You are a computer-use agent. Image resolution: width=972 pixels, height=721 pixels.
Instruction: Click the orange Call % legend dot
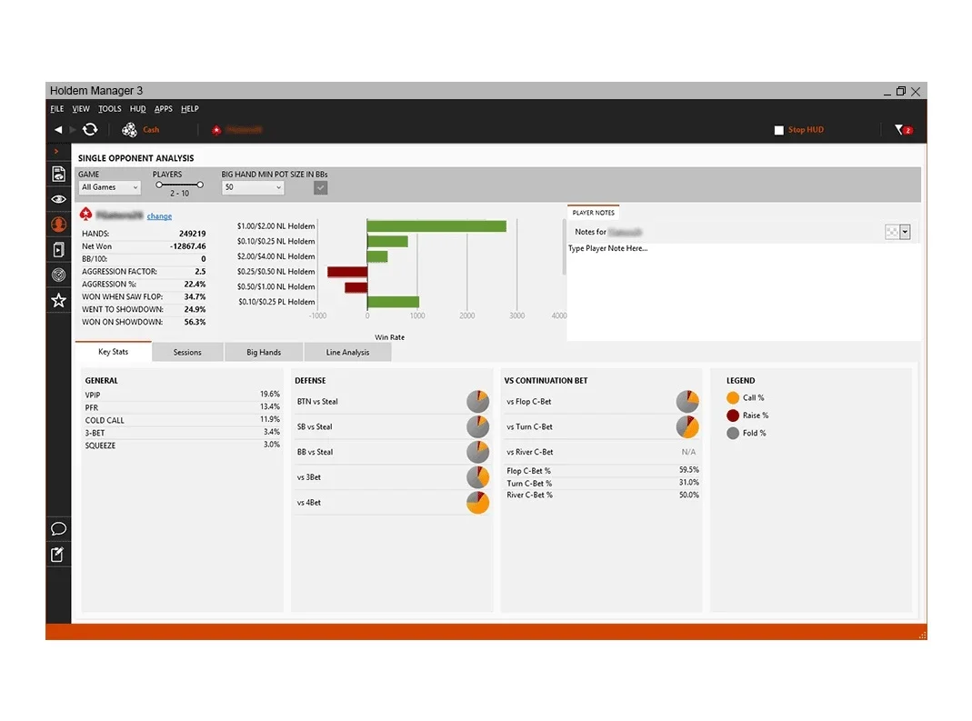coord(733,398)
